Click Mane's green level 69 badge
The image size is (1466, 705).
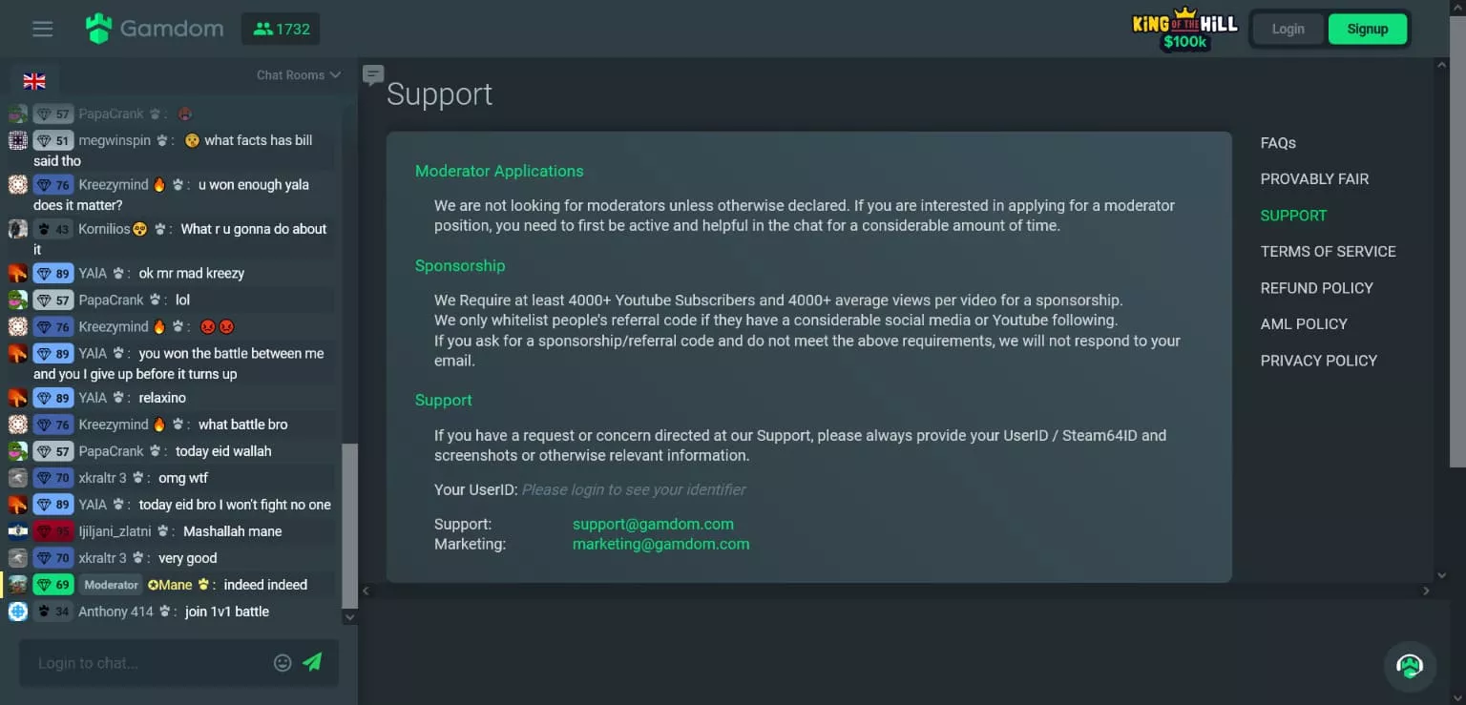point(53,585)
